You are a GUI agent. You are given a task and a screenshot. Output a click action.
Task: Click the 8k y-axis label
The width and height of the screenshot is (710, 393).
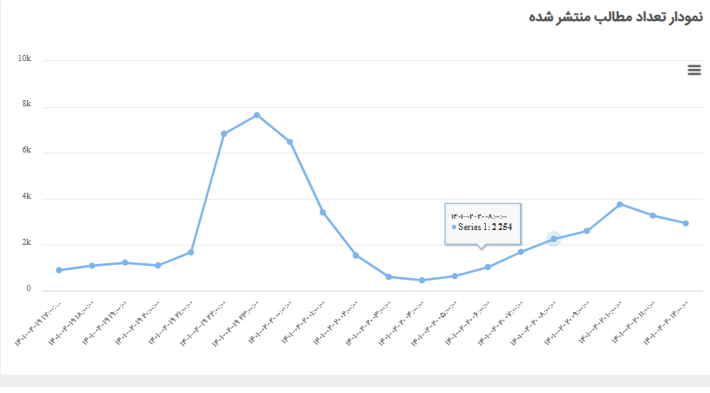click(26, 105)
